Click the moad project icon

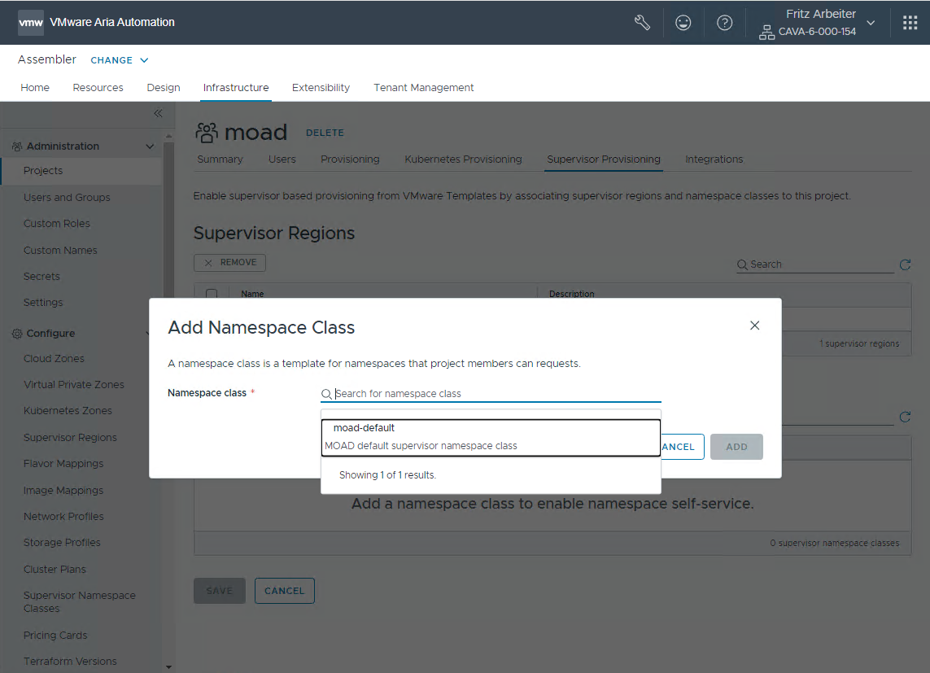pyautogui.click(x=207, y=132)
